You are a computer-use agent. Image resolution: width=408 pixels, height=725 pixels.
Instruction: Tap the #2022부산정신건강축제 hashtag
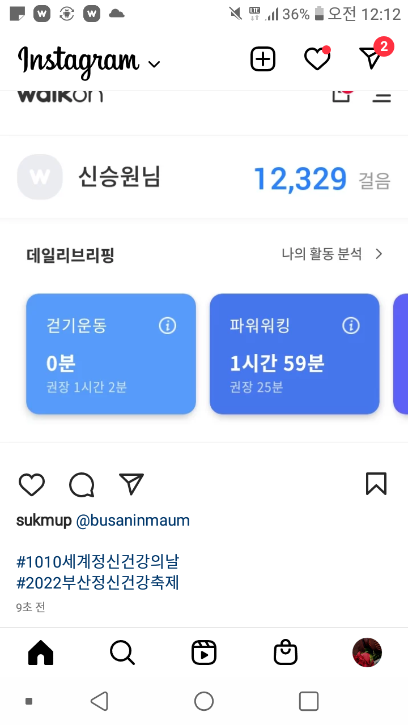(98, 583)
